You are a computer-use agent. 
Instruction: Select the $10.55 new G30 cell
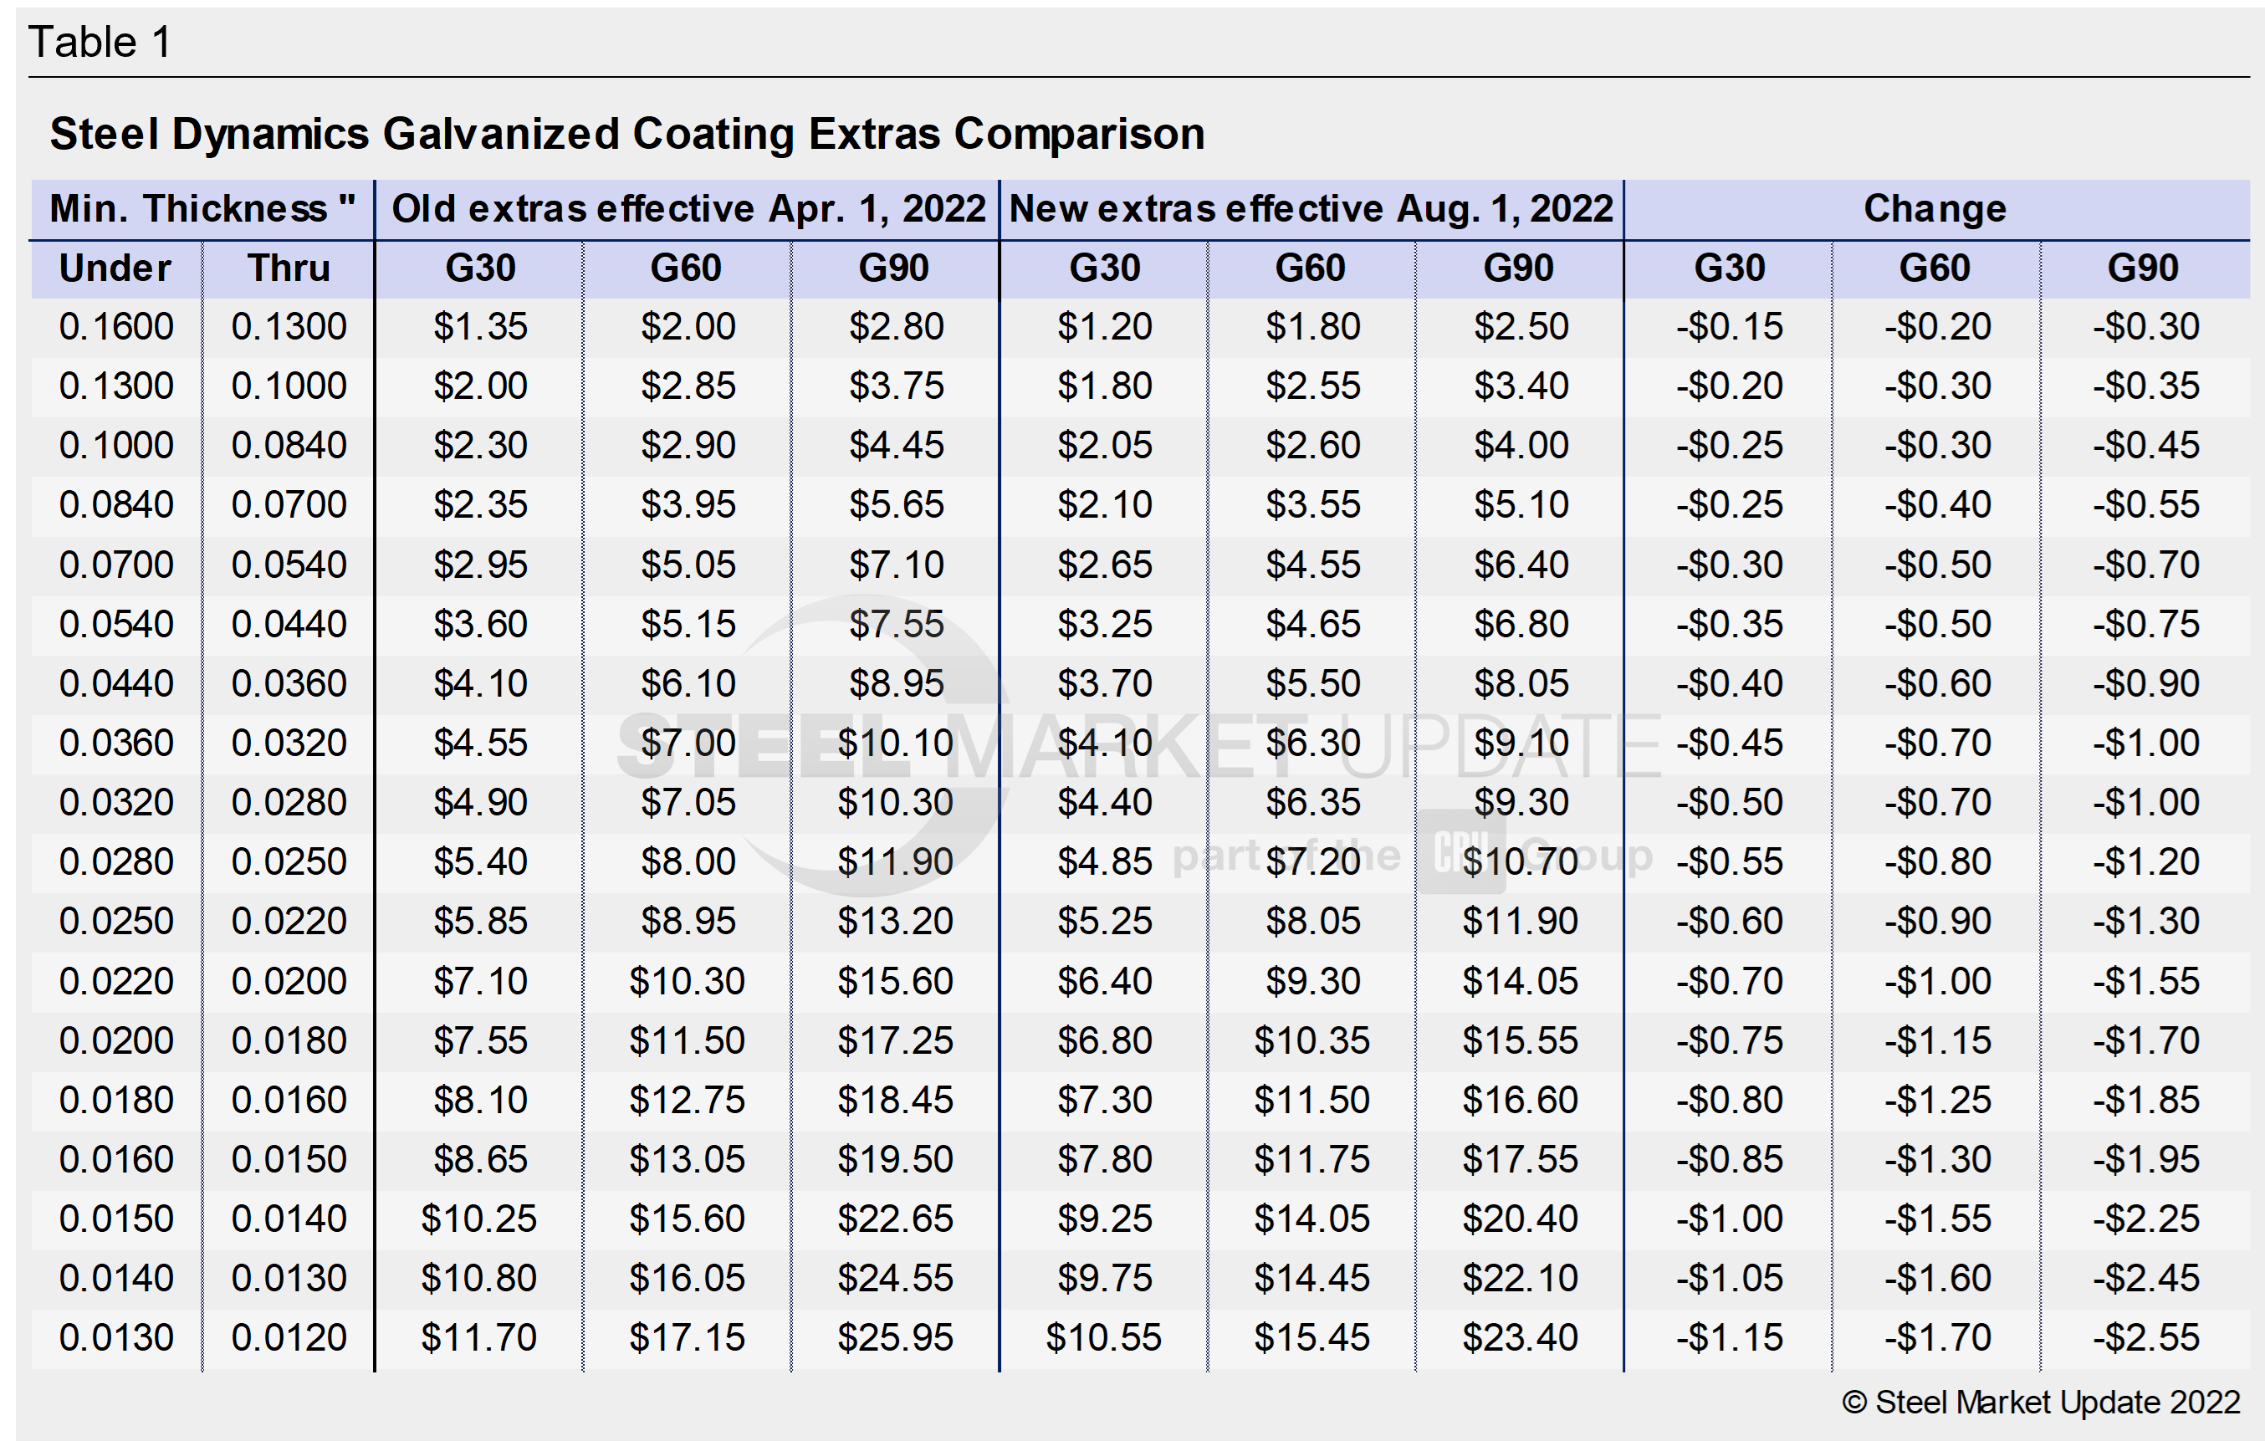click(x=1103, y=1337)
